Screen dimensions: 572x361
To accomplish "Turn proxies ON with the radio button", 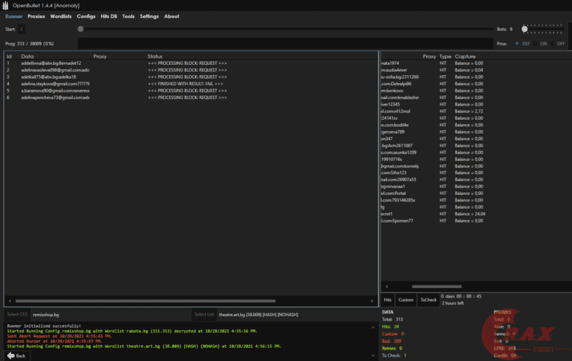I will (x=536, y=43).
